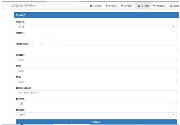
Task: Click the shopping cart icon for 订单管理
Action: coord(106,6)
